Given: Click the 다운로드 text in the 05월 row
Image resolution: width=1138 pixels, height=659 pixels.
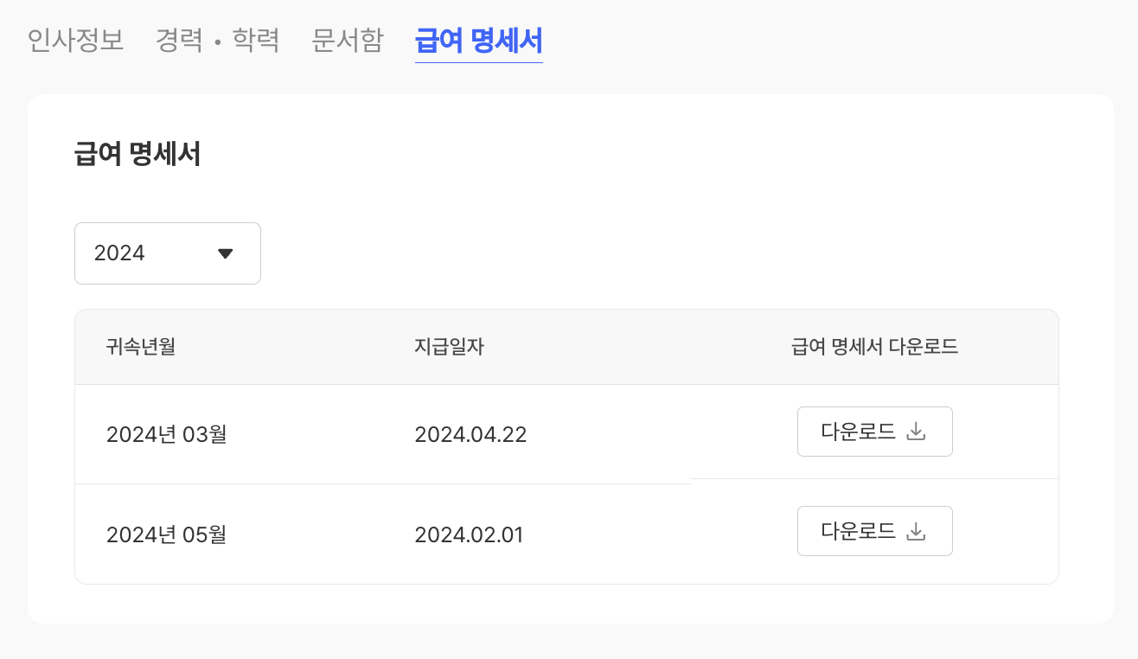Looking at the screenshot, I should pyautogui.click(x=858, y=531).
